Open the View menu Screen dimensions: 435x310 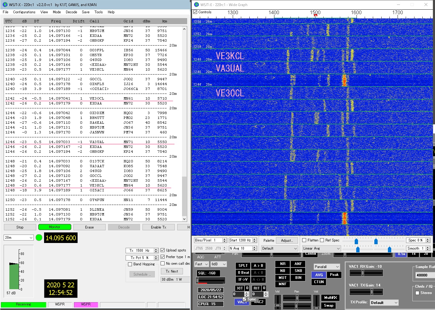[44, 12]
